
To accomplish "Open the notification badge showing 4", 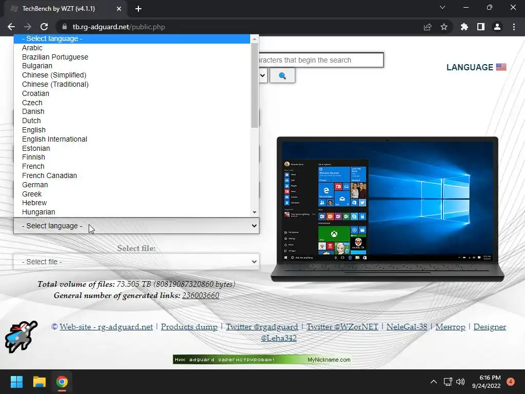I will click(x=511, y=382).
